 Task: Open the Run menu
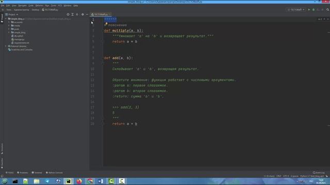pos(47,6)
